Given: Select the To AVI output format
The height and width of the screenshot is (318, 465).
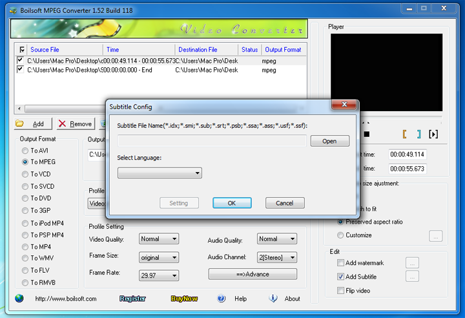Looking at the screenshot, I should [x=26, y=151].
